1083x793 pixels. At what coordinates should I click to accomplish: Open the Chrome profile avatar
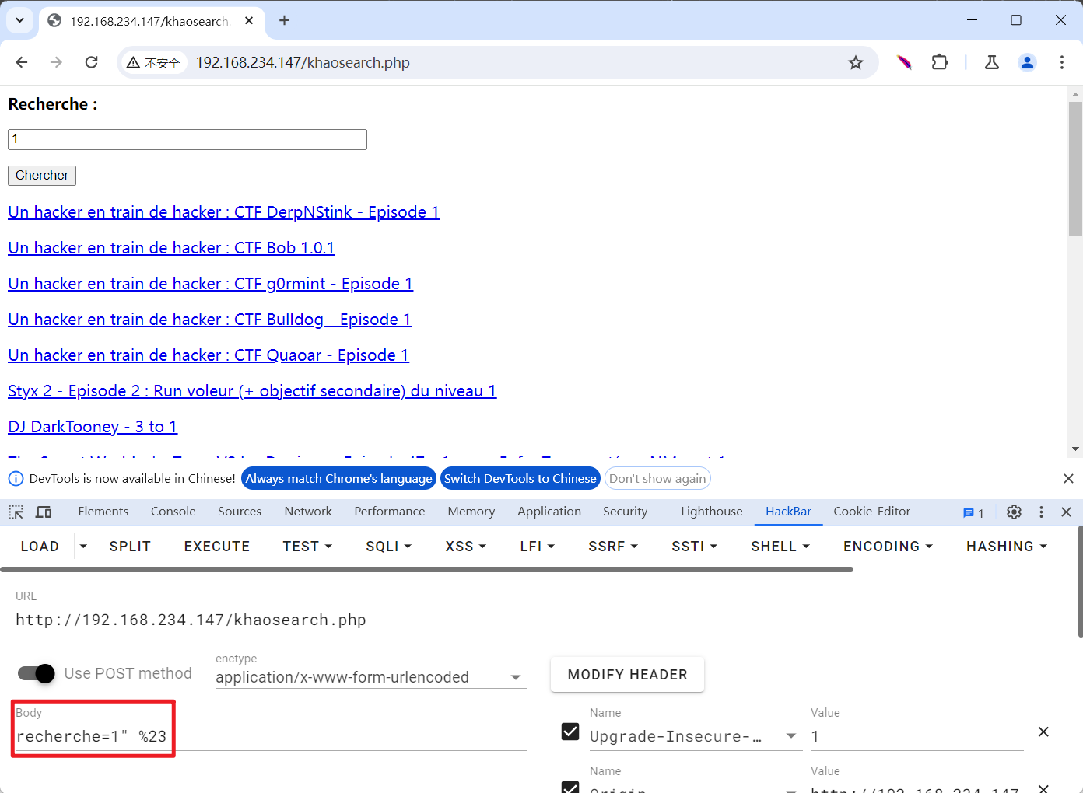[1027, 62]
